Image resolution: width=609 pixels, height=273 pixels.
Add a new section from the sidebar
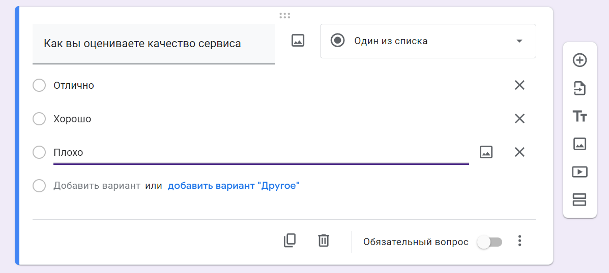click(x=579, y=200)
